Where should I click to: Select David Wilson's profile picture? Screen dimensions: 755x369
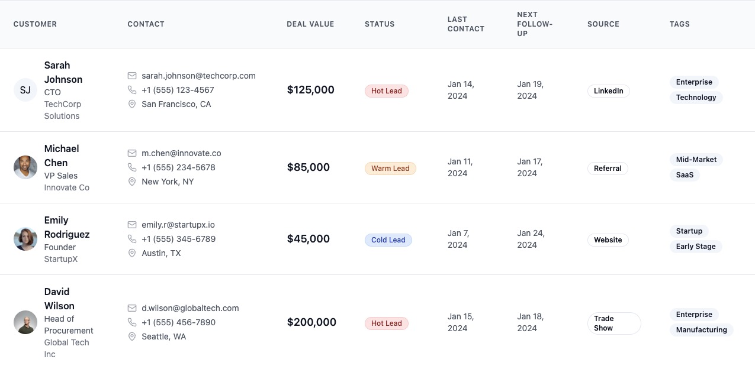pyautogui.click(x=25, y=322)
